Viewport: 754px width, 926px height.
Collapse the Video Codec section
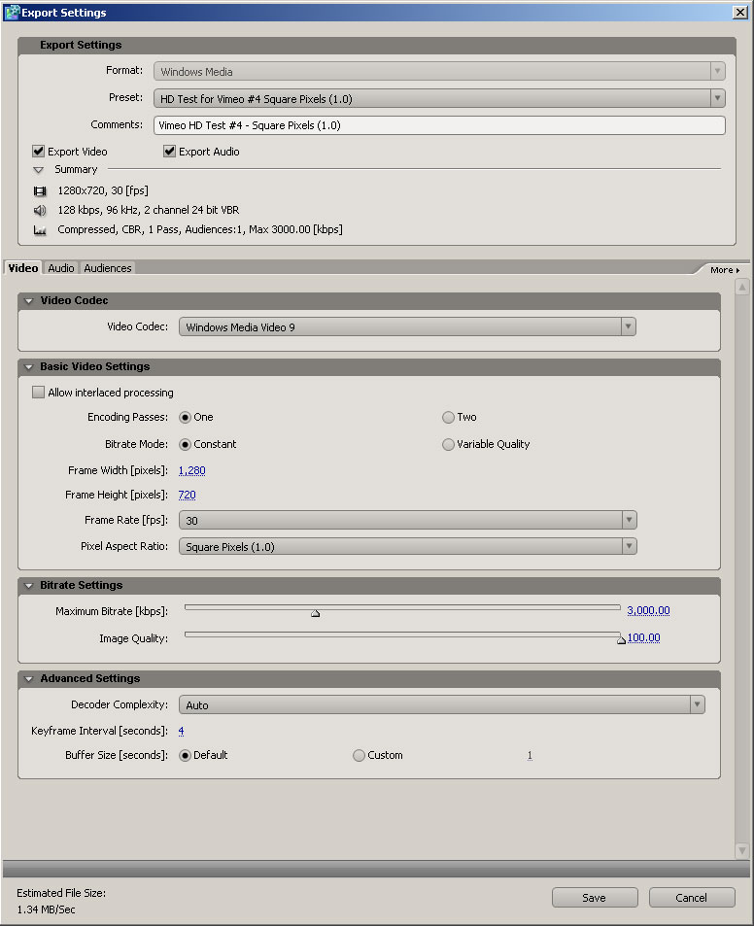pos(29,301)
